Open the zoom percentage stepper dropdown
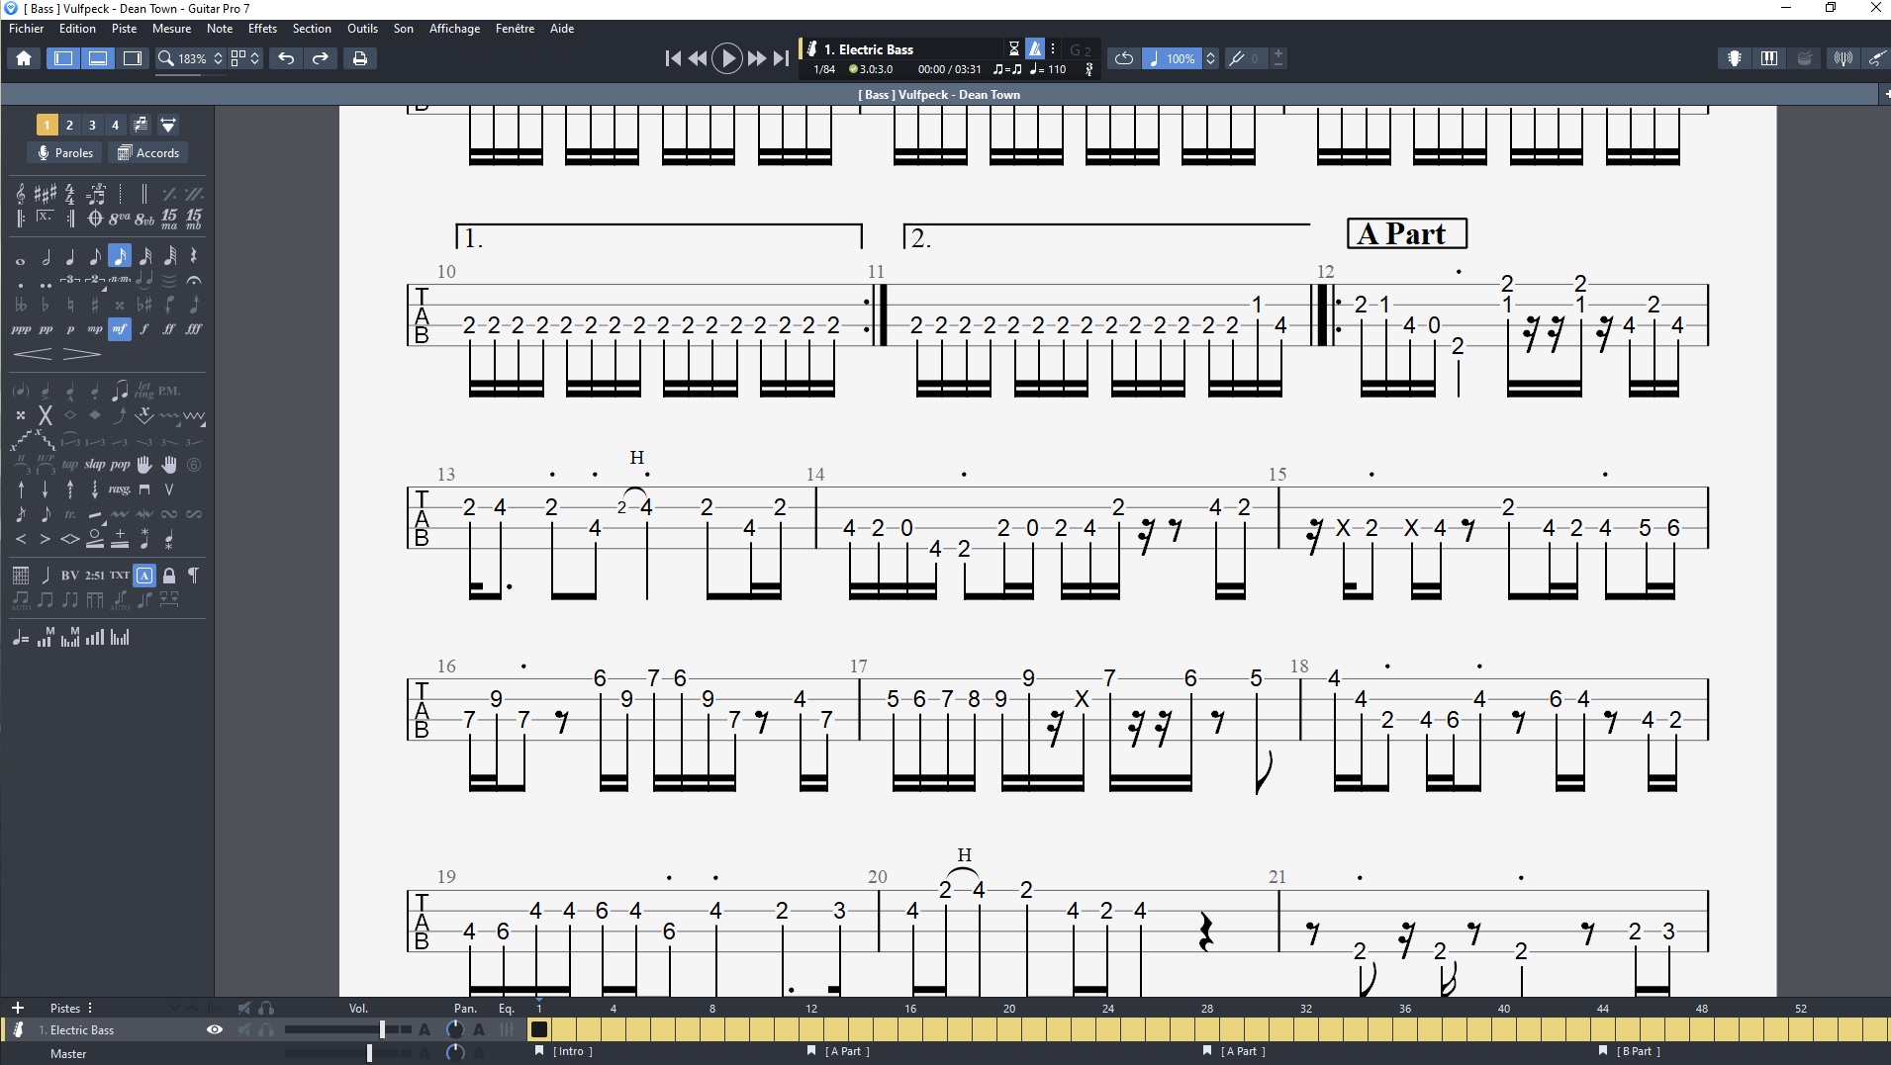 click(x=219, y=58)
